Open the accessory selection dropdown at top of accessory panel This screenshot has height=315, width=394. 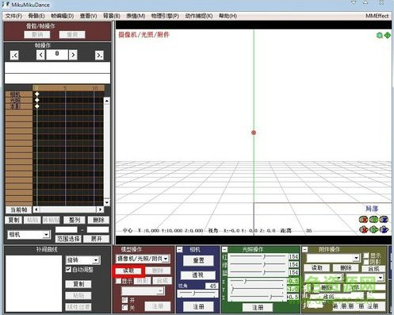(x=357, y=258)
